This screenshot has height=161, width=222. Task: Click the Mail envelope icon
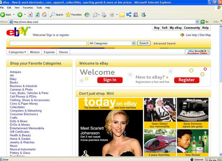(x=95, y=14)
